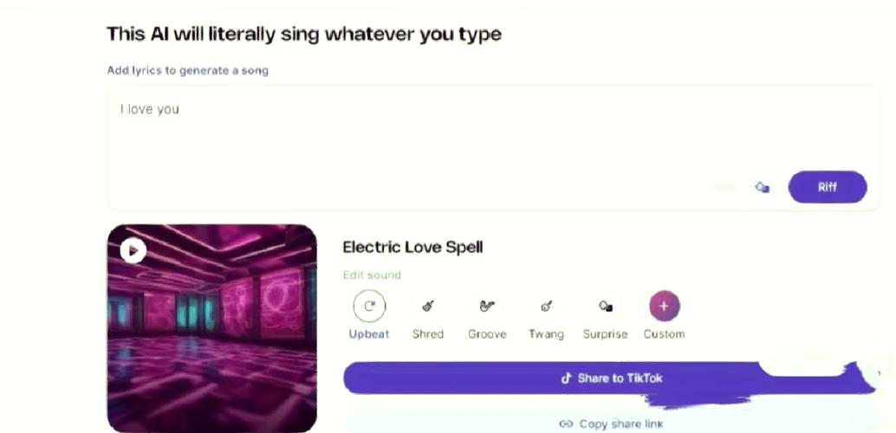Copy the share link
896x433 pixels.
612,423
